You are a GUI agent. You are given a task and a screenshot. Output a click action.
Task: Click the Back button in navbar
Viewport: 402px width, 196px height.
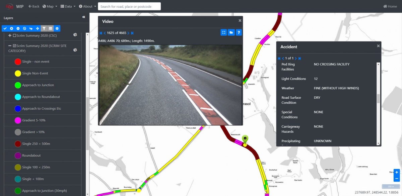pyautogui.click(x=34, y=6)
